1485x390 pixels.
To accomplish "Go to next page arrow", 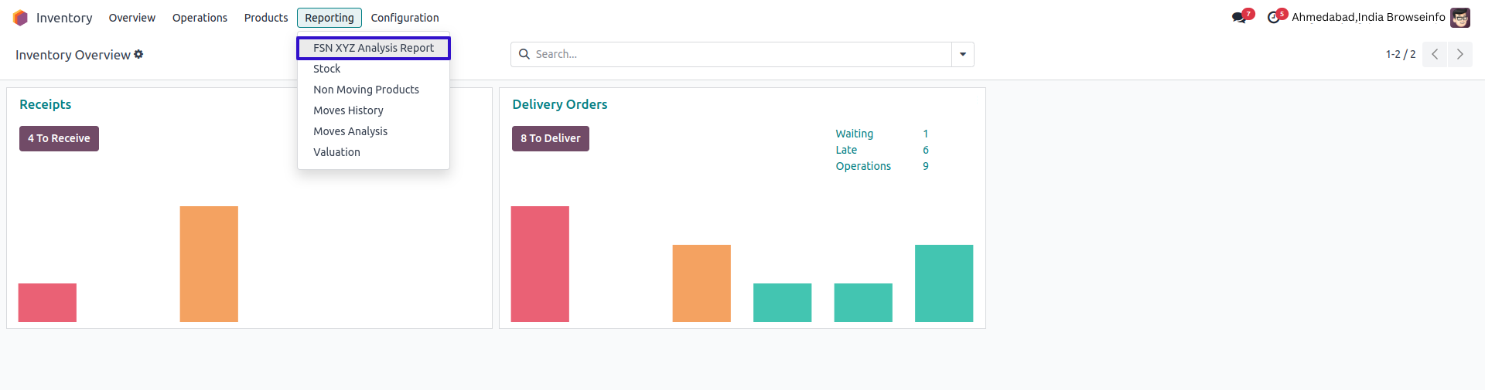I will point(1459,54).
